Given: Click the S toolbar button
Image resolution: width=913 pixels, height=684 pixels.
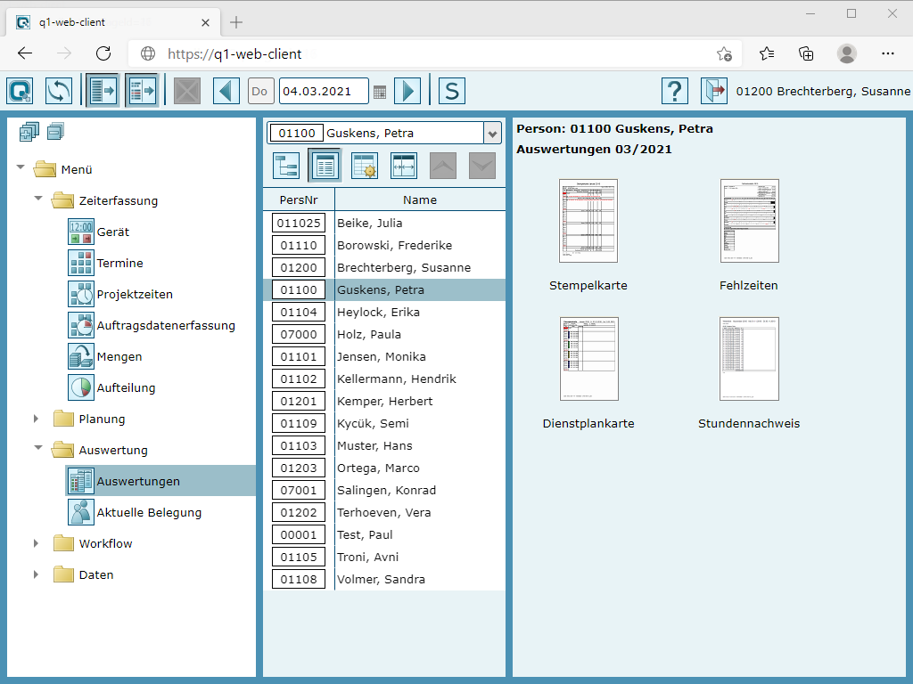Looking at the screenshot, I should tap(452, 91).
